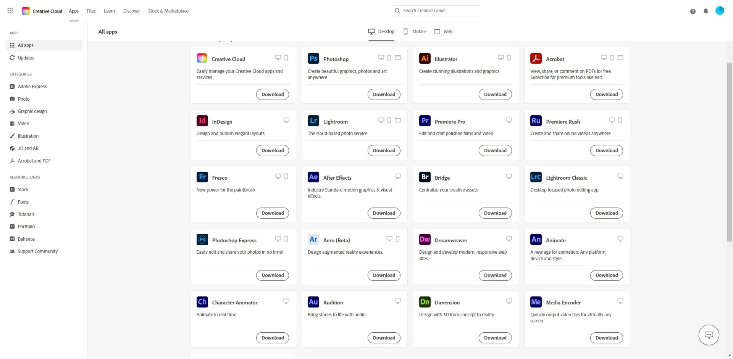Open the Discover tab
Screen dimensions: 733x359
[132, 11]
